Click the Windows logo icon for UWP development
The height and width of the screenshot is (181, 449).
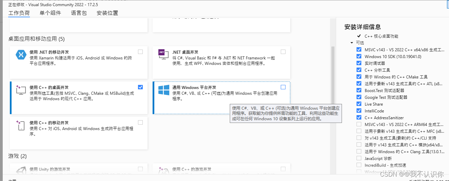[x=164, y=90]
